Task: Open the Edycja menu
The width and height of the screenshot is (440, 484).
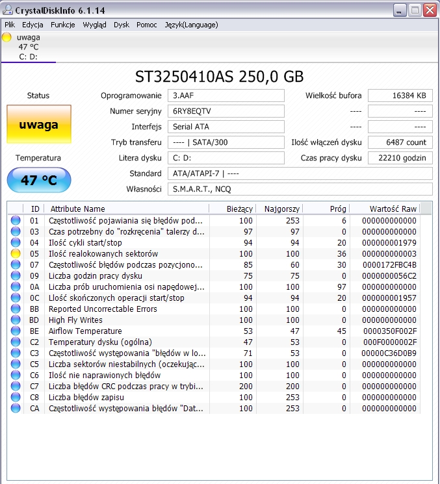Action: [32, 25]
